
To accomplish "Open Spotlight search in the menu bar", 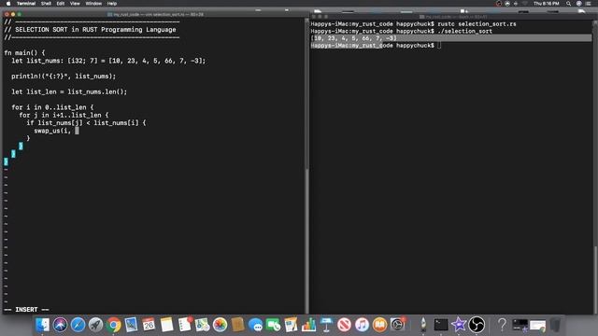I will click(x=569, y=4).
